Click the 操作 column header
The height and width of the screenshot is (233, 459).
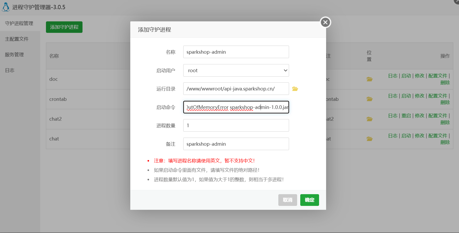pyautogui.click(x=445, y=56)
